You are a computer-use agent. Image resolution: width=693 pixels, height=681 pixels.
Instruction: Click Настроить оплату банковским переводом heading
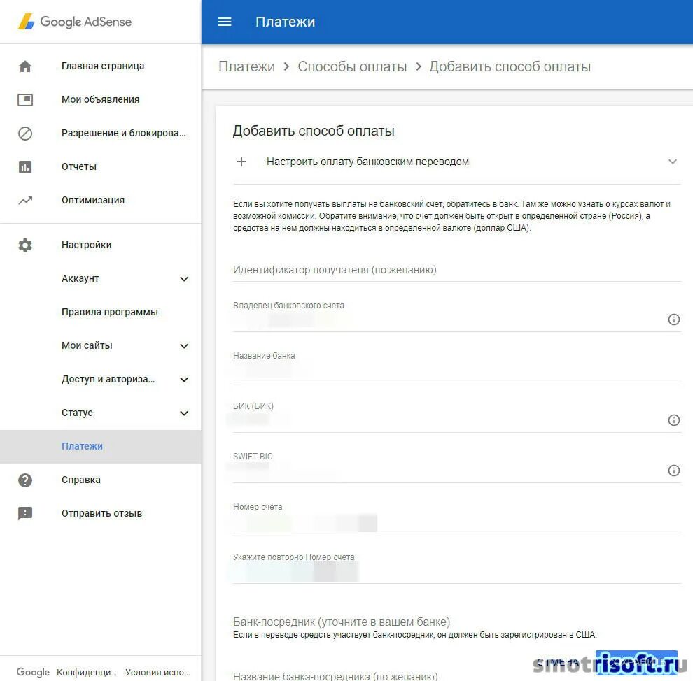pyautogui.click(x=367, y=162)
